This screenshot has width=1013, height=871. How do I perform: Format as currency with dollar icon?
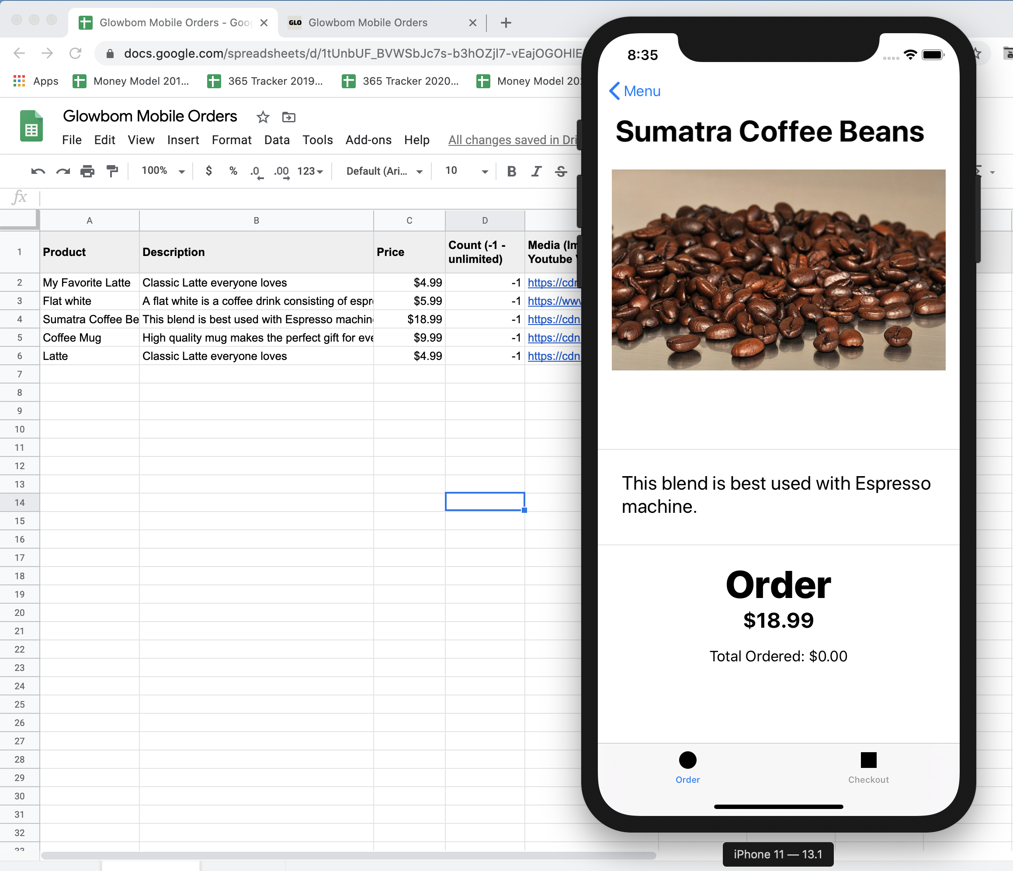click(209, 171)
